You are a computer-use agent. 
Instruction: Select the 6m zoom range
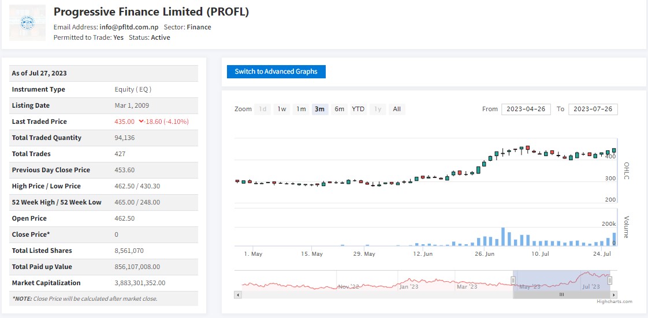339,109
